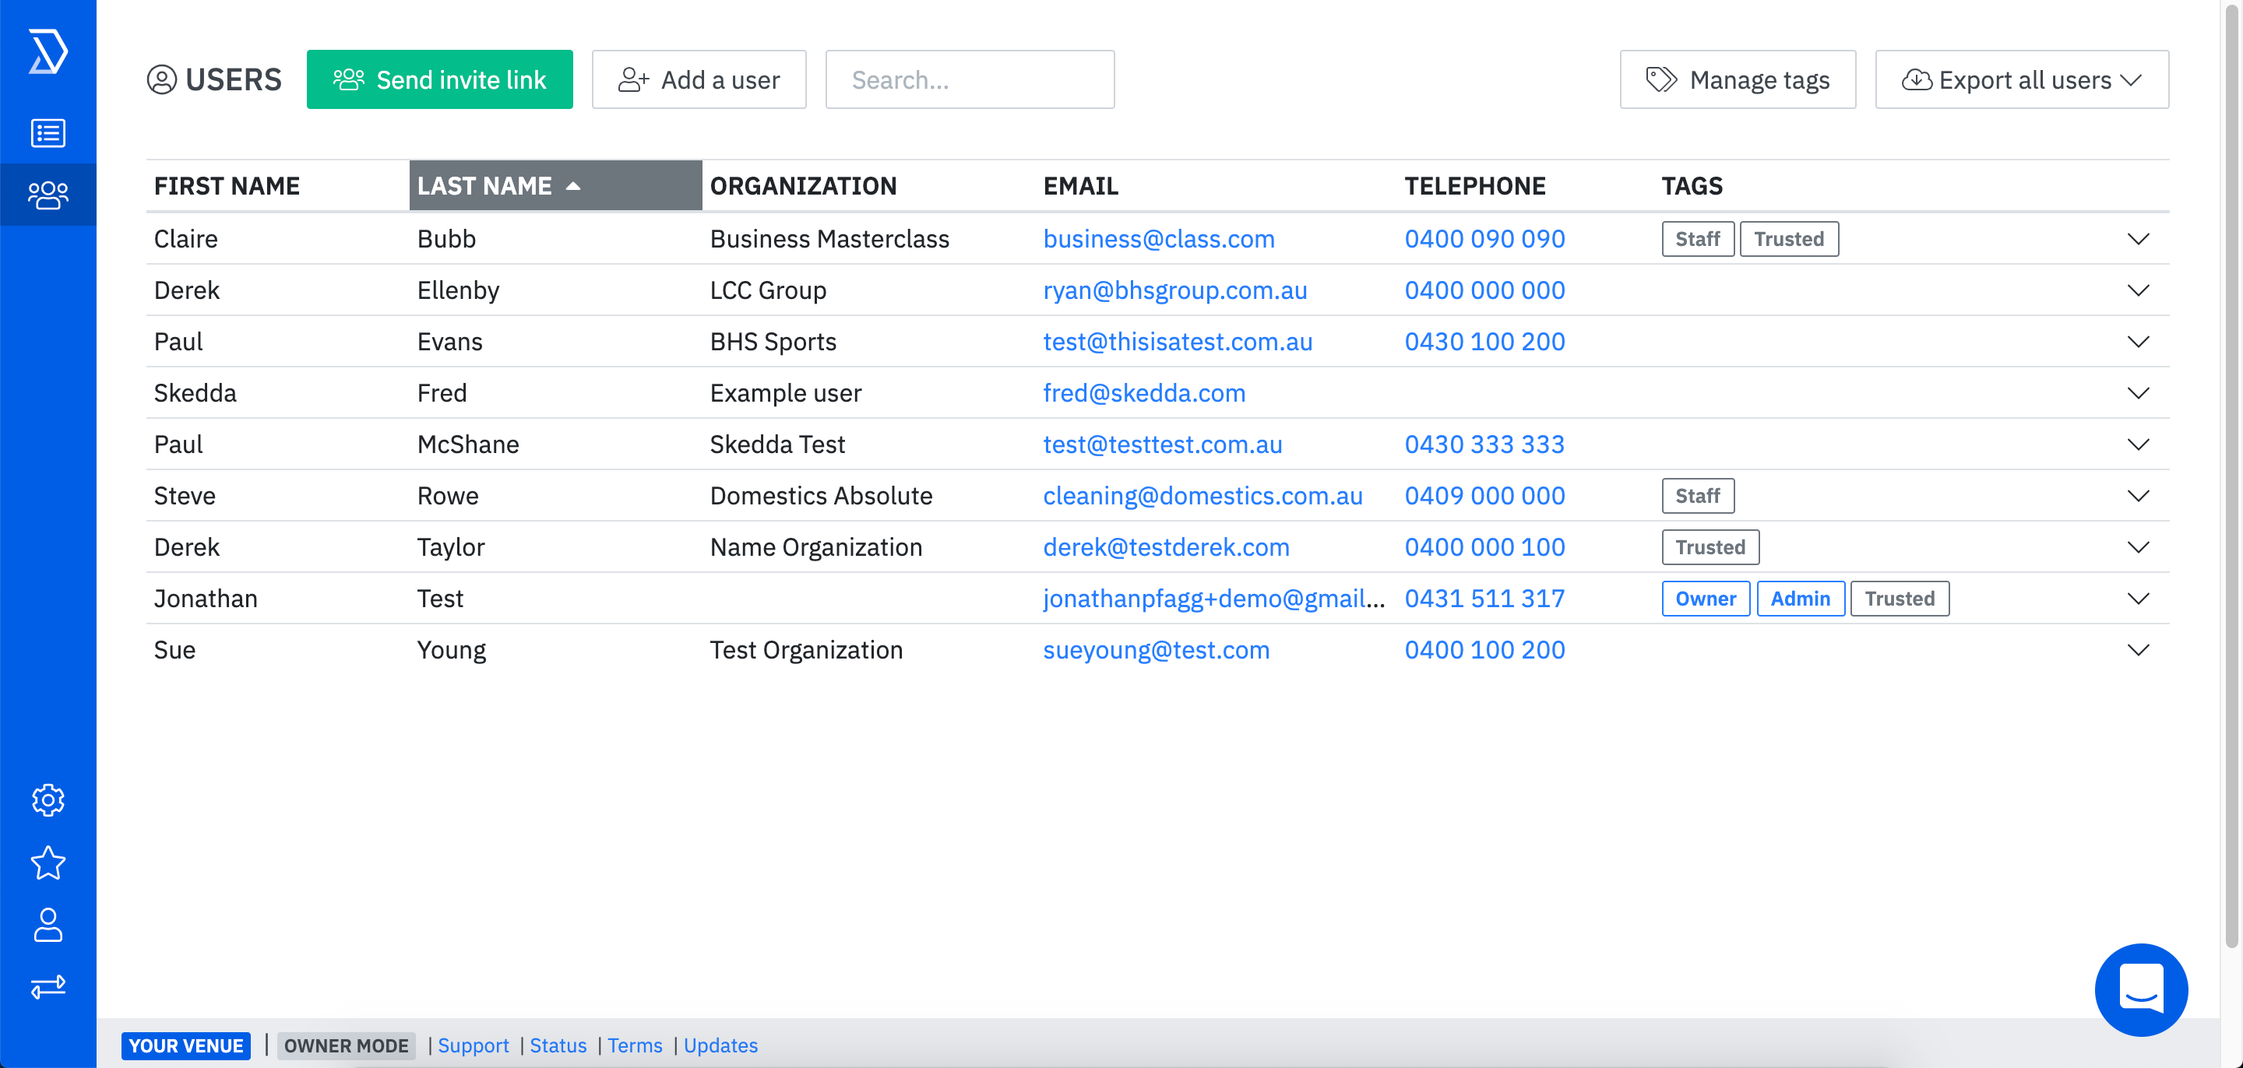
Task: Open the Export all users dropdown
Action: coord(2022,79)
